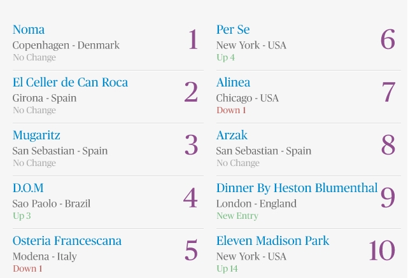Click the purple rank number 1

[x=193, y=39]
